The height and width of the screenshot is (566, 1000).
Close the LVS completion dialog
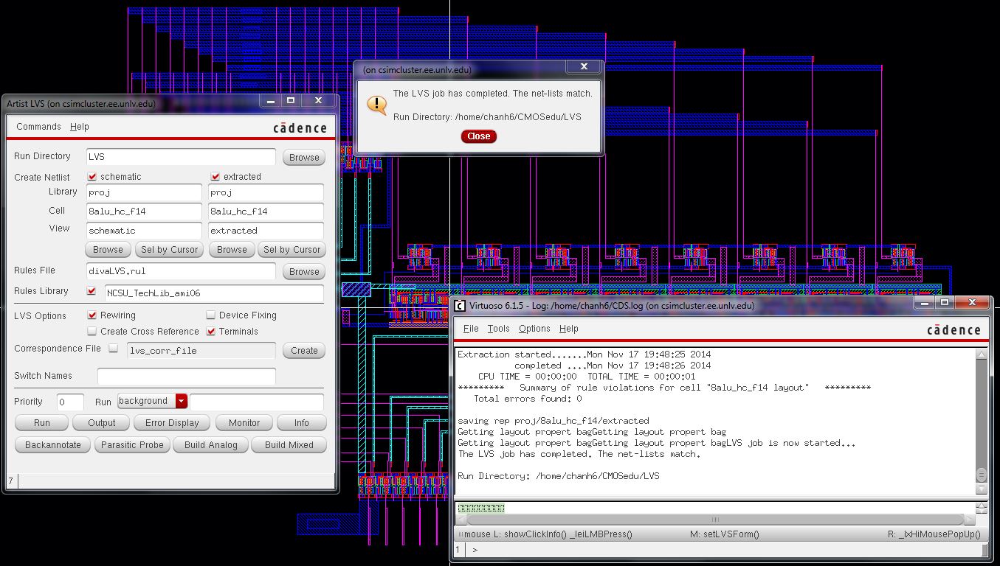tap(478, 136)
